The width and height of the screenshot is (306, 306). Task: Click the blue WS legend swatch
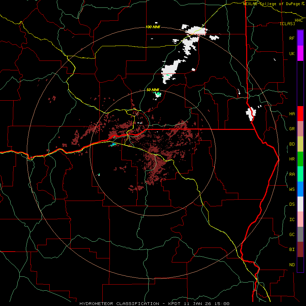click(300, 189)
